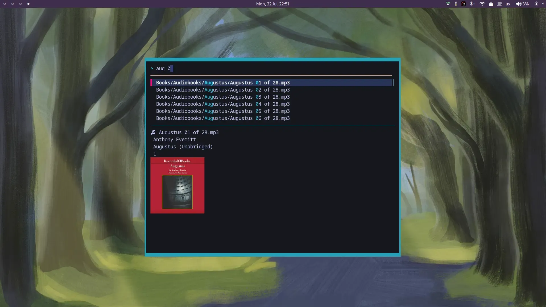Switch to the first workspace dot

point(5,4)
